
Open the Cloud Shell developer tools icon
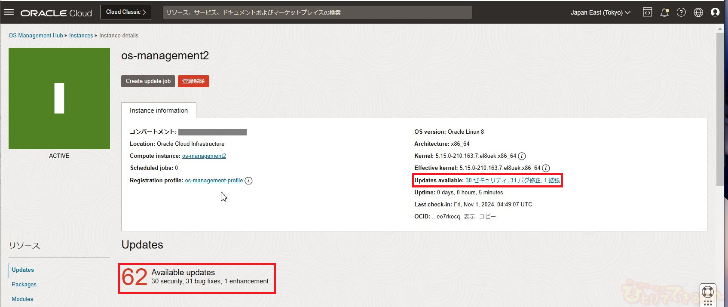pyautogui.click(x=647, y=12)
